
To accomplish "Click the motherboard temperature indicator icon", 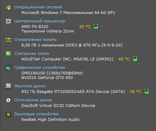I will (135, 59).
